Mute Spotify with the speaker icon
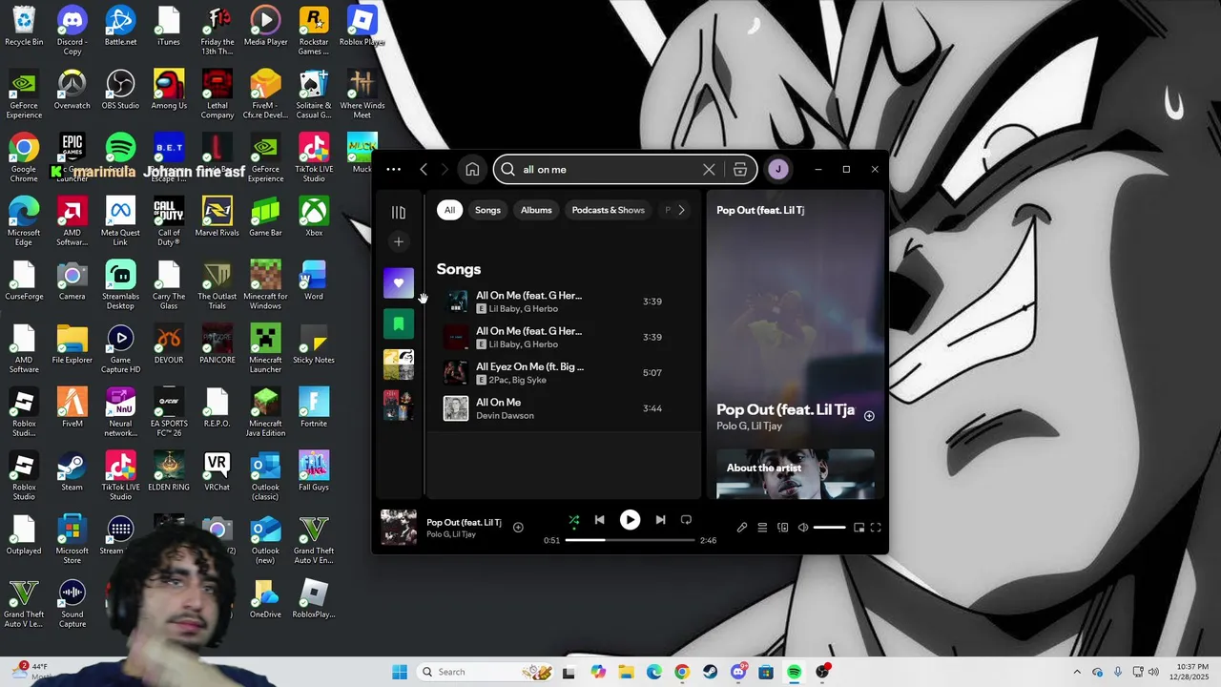This screenshot has width=1221, height=687. pyautogui.click(x=803, y=528)
